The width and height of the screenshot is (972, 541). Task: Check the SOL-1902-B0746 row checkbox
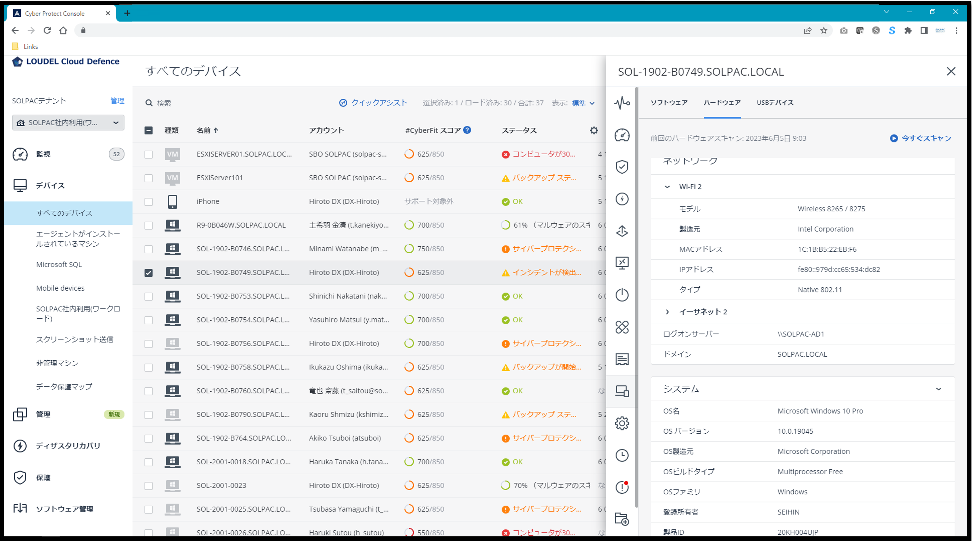(x=149, y=249)
